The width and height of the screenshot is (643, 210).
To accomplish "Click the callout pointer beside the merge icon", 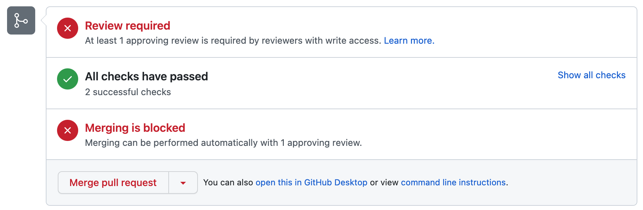I will pos(44,20).
